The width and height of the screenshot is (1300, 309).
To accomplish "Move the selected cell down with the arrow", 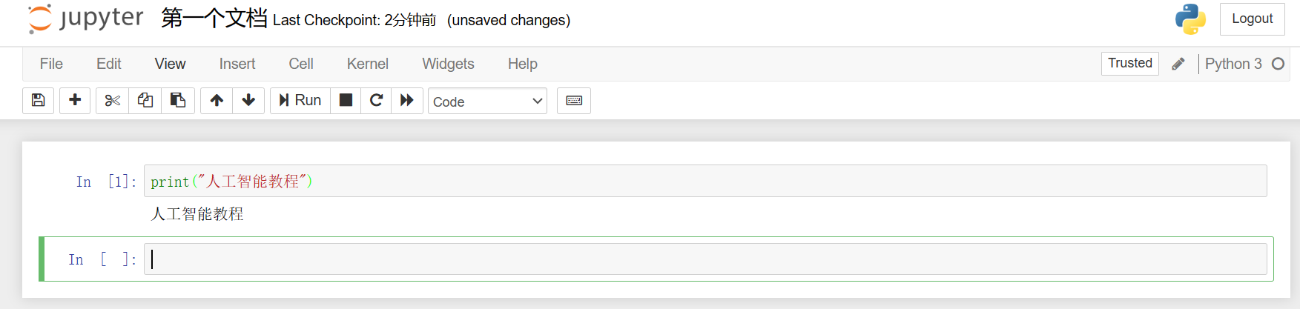I will 248,101.
